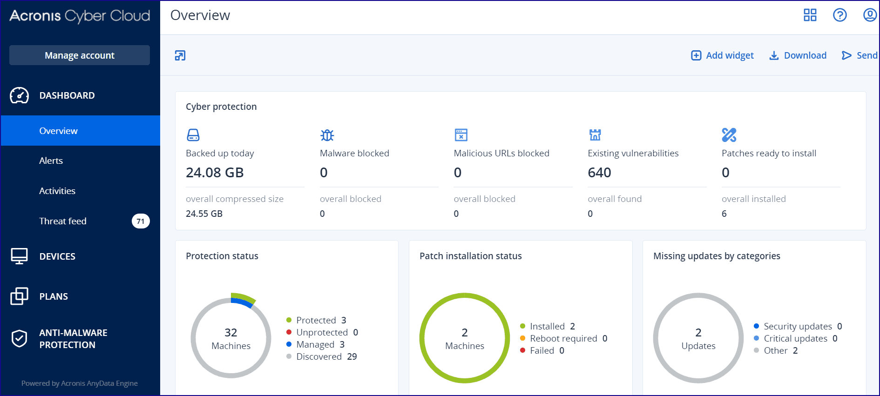Click the Add widget link

(x=722, y=56)
